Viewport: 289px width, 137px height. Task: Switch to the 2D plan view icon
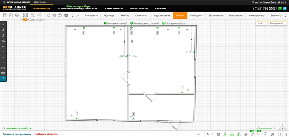25,15
